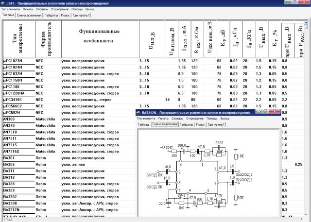This screenshot has width=311, height=222.
Task: Select the BA329 row
Action: pos(69,190)
